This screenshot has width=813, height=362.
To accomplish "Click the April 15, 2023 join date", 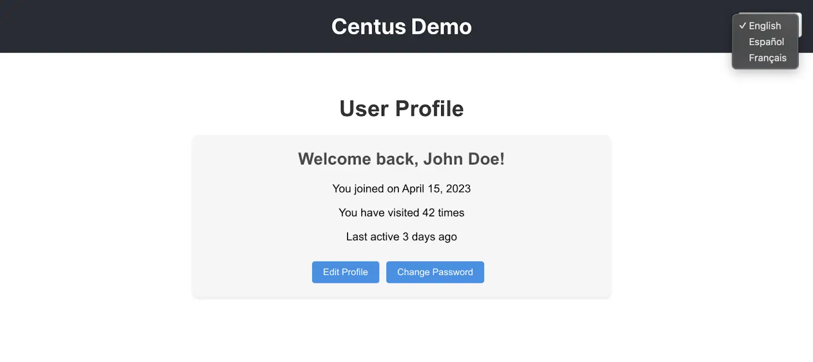I will pos(436,189).
